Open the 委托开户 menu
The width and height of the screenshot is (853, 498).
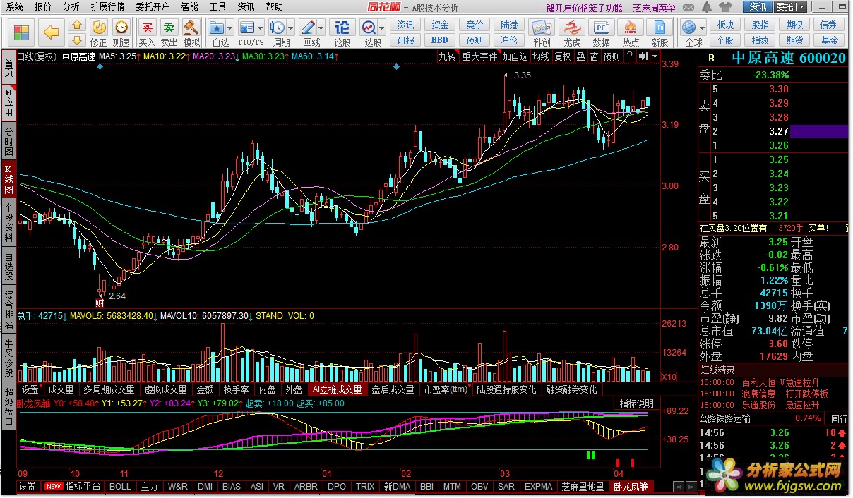tap(153, 6)
